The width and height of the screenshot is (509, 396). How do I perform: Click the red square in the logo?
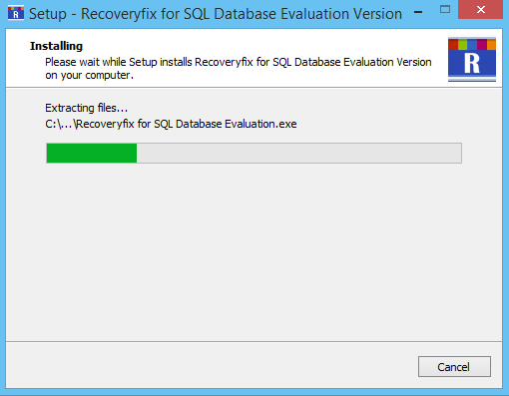coord(453,45)
